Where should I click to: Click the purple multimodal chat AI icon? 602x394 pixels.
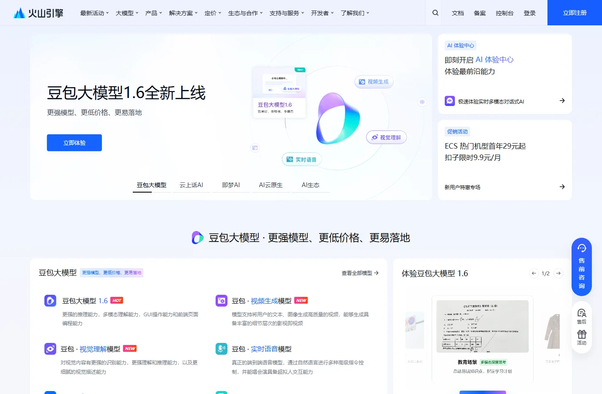(450, 101)
